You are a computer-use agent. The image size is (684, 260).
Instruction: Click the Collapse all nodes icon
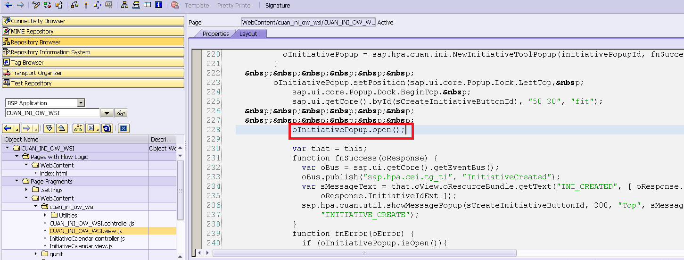(62, 128)
